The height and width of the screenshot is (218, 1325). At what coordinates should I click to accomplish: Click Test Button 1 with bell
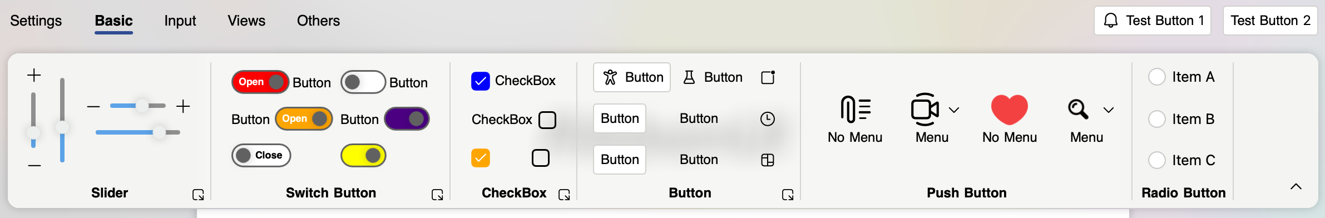click(x=1153, y=21)
